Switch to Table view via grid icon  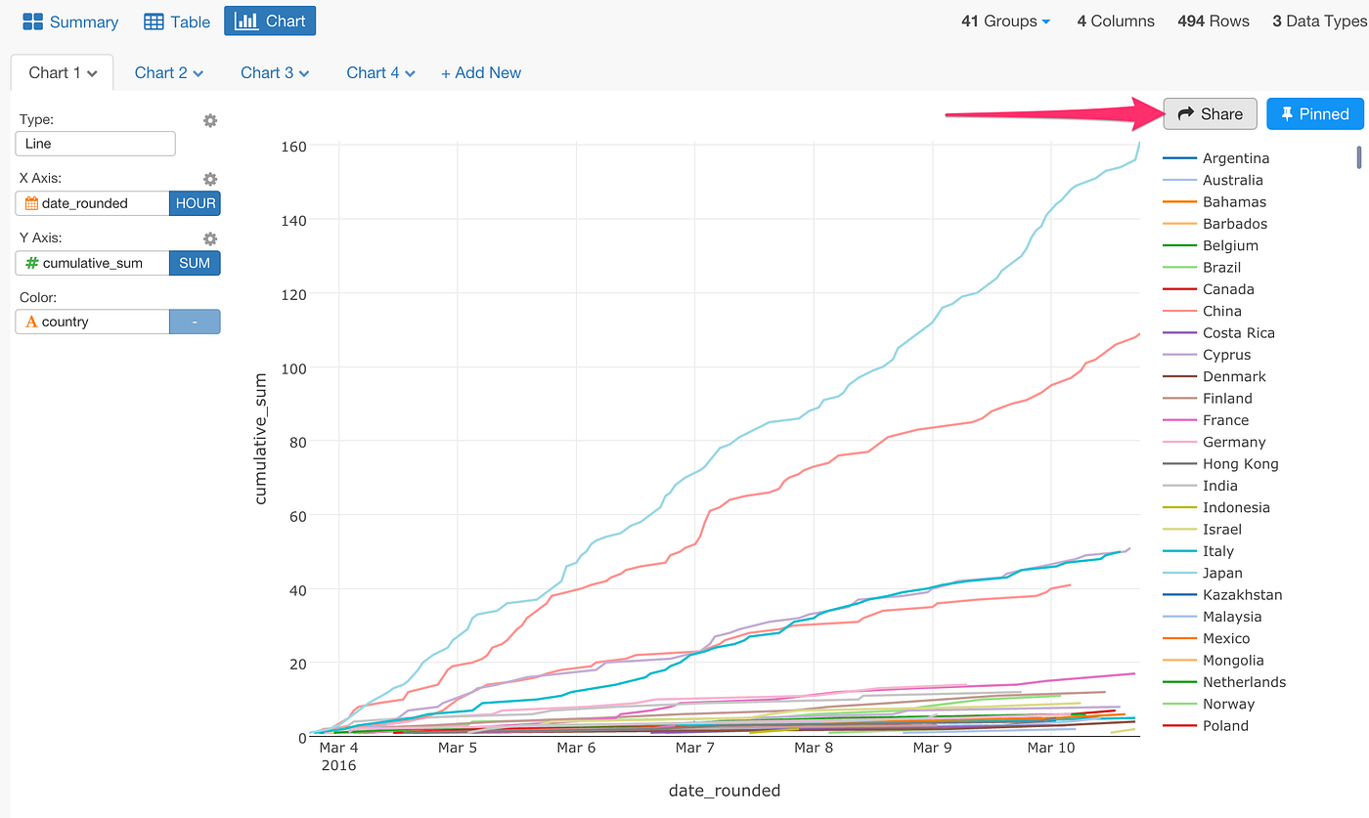pos(154,21)
